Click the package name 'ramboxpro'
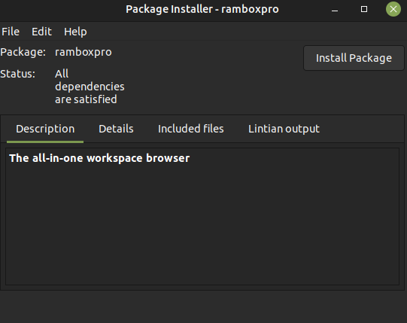The image size is (407, 323). coord(84,52)
